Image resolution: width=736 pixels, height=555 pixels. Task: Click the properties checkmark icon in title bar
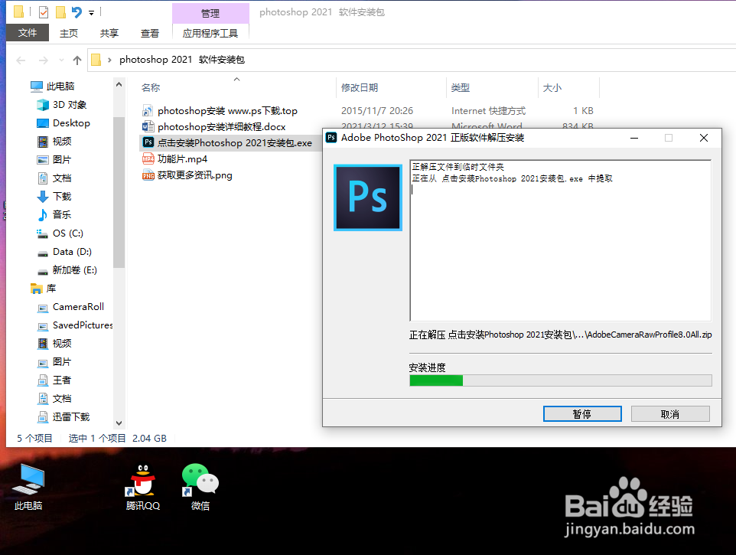point(43,11)
